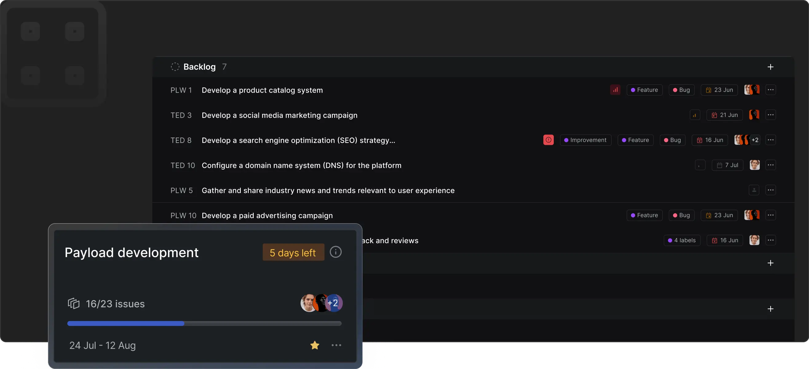Click the empty assignee icon on PLW 5

click(x=754, y=190)
